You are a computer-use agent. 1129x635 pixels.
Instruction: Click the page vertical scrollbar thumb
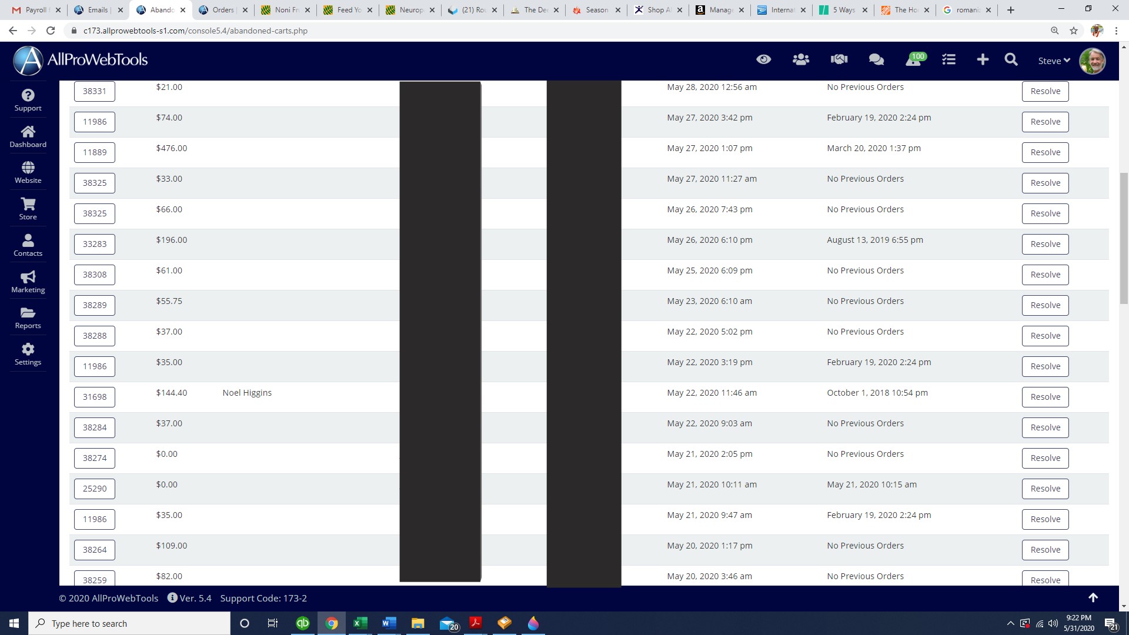[x=1124, y=238]
